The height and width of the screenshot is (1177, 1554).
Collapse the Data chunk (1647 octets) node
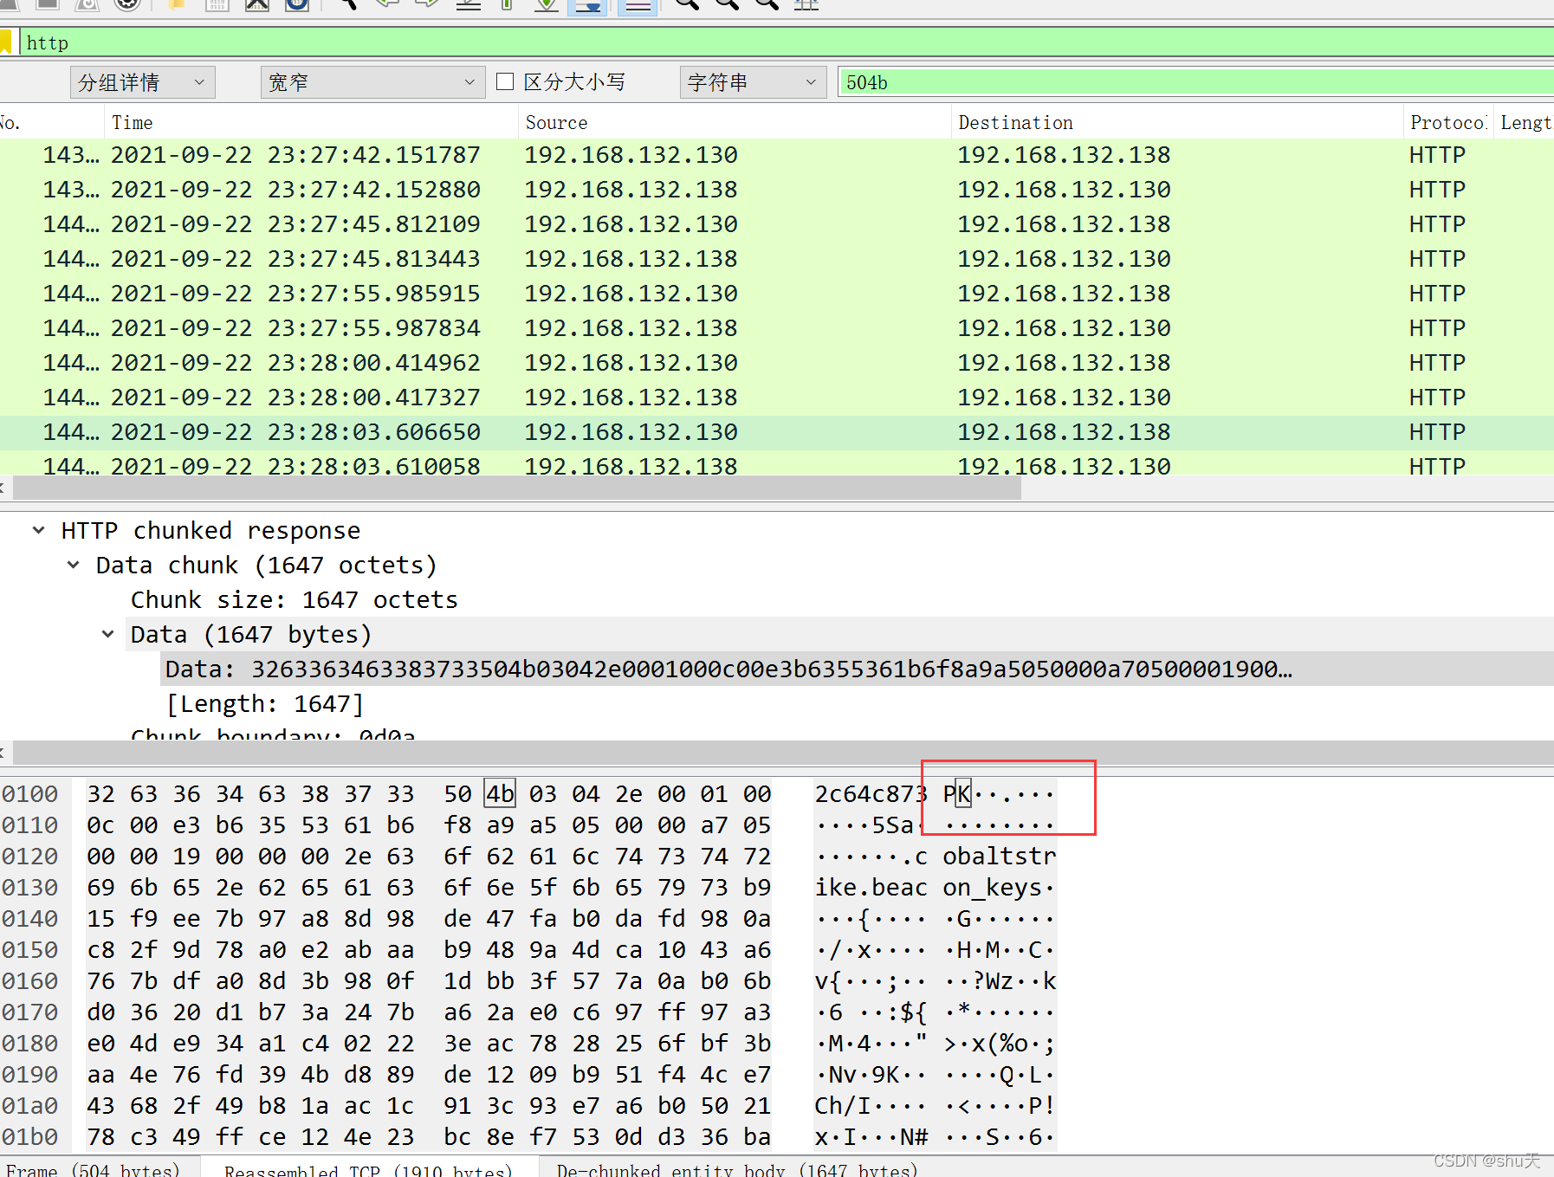pos(74,565)
